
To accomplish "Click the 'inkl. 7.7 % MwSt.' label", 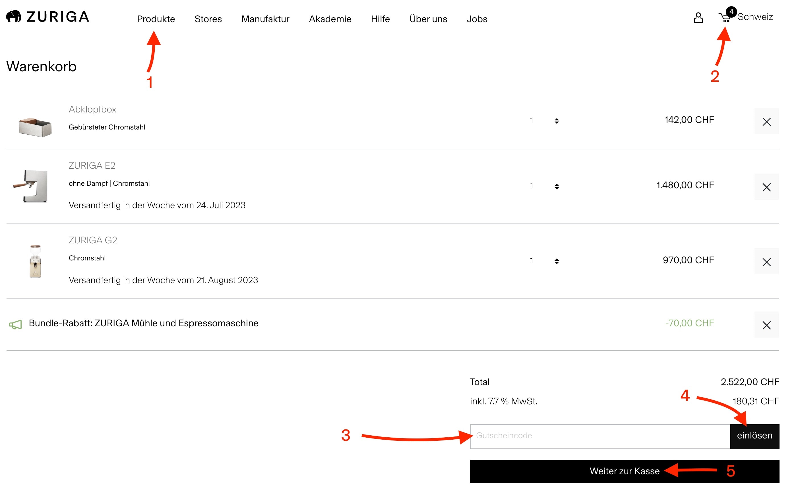I will [x=503, y=401].
